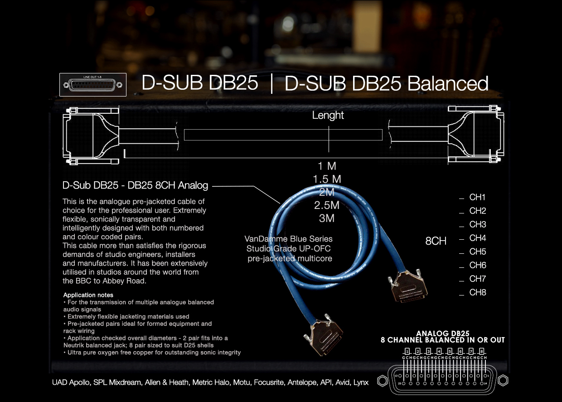Select the CH8 channel label
Viewport: 562px width, 402px height.
coord(478,292)
